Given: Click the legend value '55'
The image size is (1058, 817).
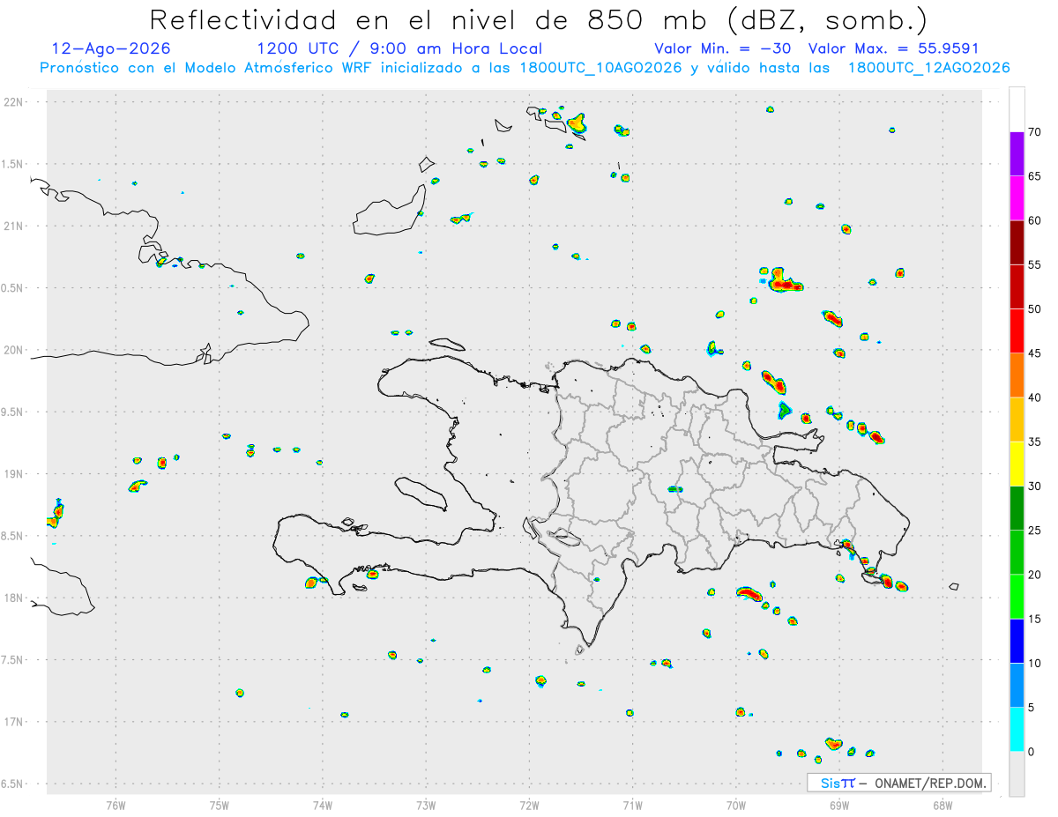Looking at the screenshot, I should 1035,264.
